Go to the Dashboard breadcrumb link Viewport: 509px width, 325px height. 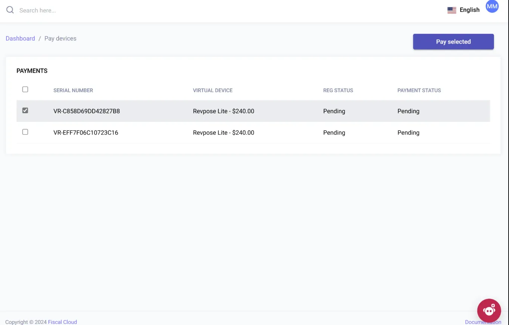(x=20, y=38)
